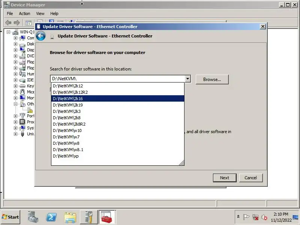Collapse the Other devices tree node
The width and height of the screenshot is (300, 225).
pos(15,104)
